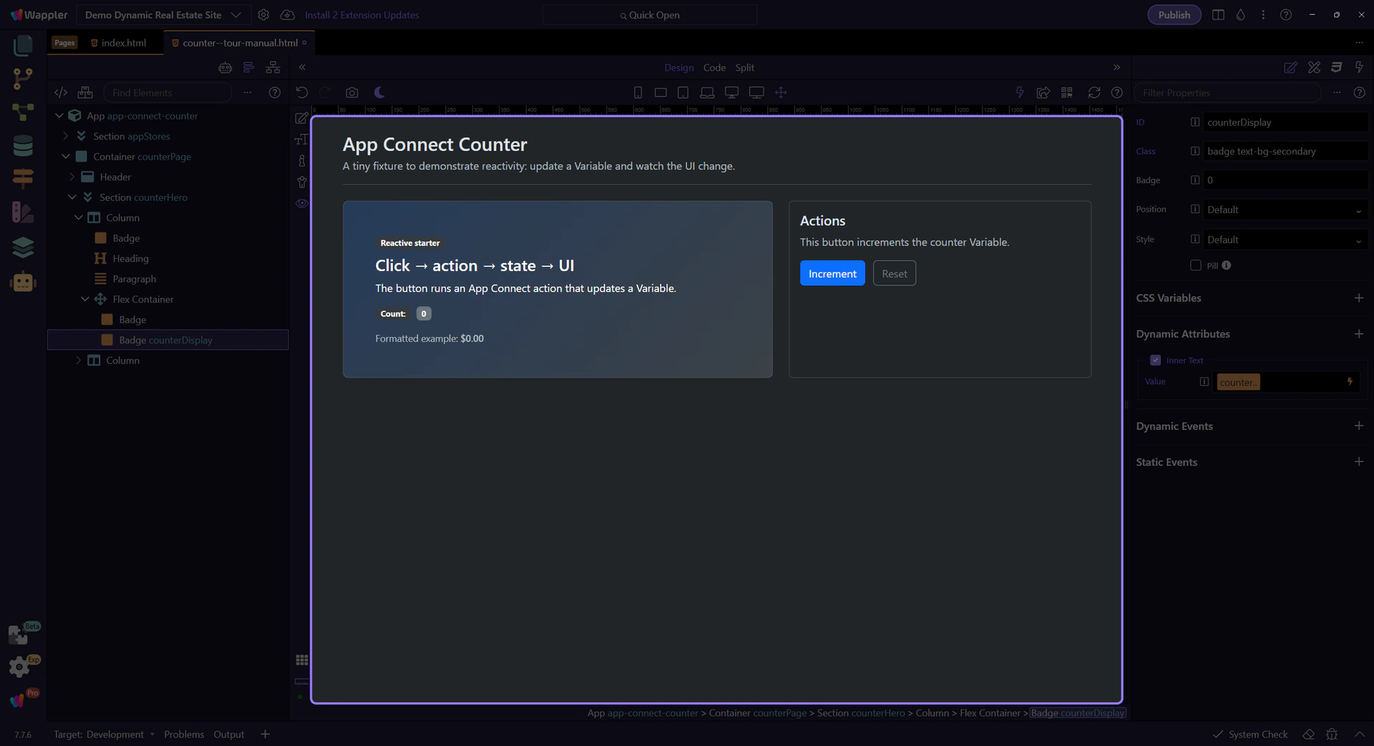Click the Publish button

pos(1174,15)
